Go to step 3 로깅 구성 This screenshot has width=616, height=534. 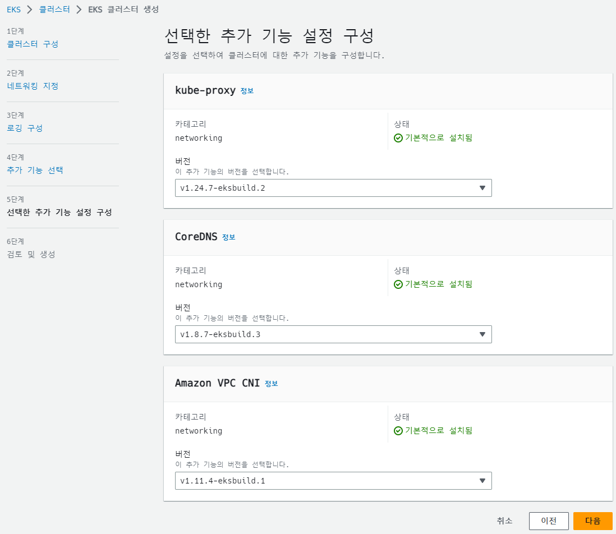(x=25, y=128)
